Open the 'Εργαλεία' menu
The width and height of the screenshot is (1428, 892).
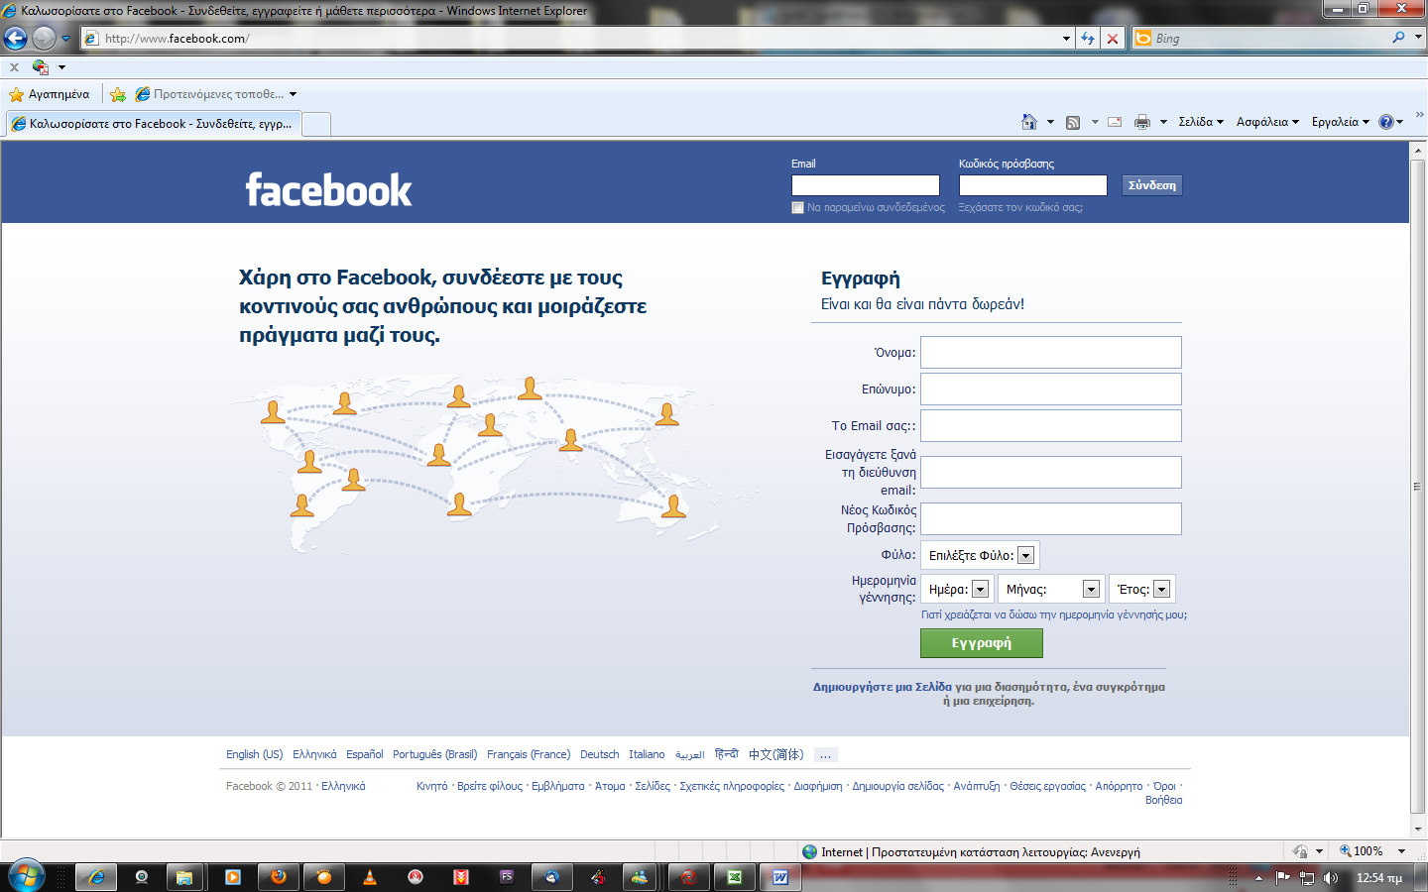1341,122
